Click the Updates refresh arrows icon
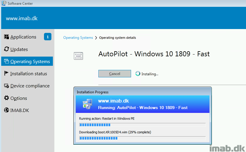Image resolution: width=246 pixels, height=152 pixels. (x=7, y=49)
